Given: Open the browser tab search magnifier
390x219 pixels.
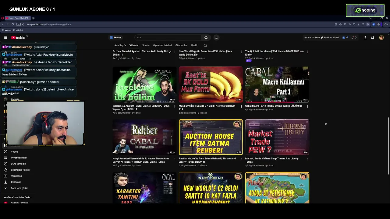Looking at the screenshot, I should click(x=370, y=18).
